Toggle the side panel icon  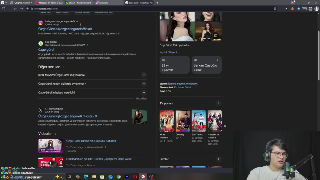tap(3, 9)
